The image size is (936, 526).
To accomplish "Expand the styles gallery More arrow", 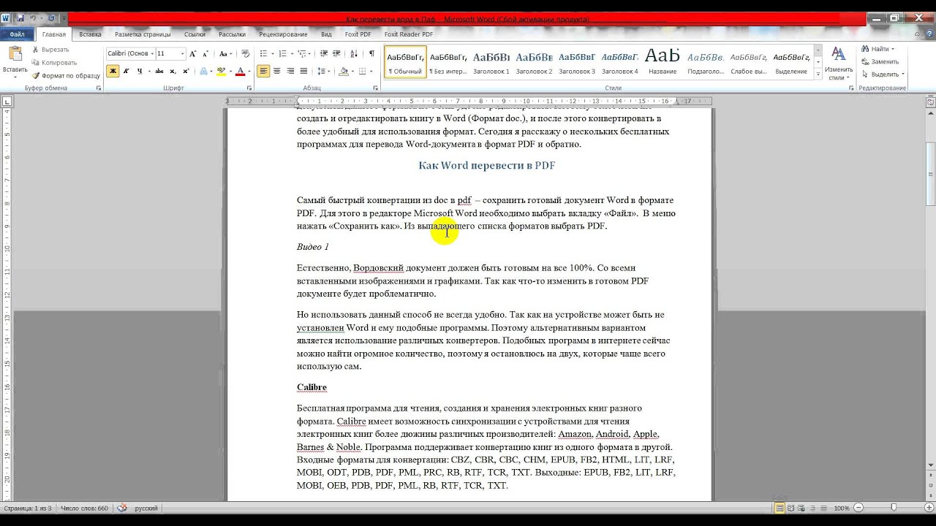I will (x=817, y=73).
